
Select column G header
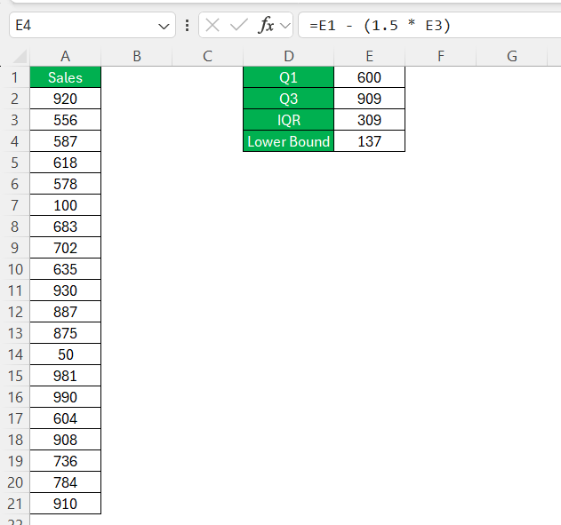(x=511, y=56)
